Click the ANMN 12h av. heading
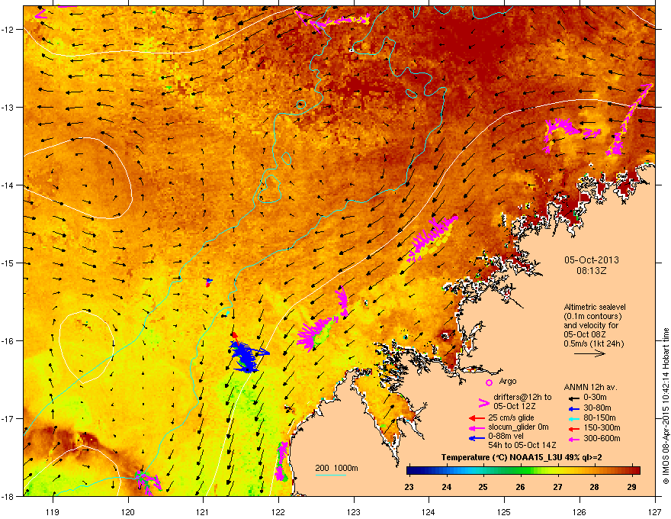 (590, 387)
